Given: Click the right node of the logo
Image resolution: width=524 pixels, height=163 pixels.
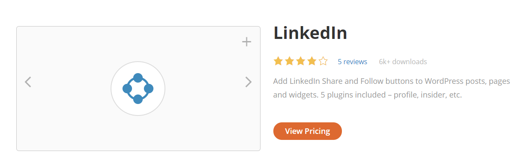Looking at the screenshot, I should (x=149, y=89).
